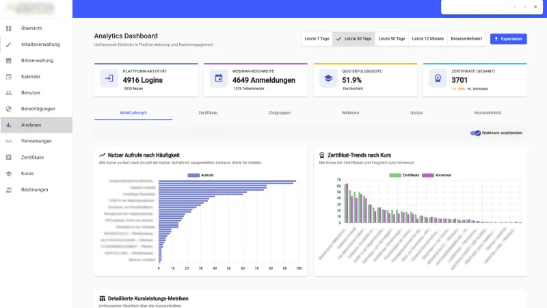This screenshot has width=547, height=308.
Task: Click the vs. Vormonat comparison text
Action: click(477, 89)
